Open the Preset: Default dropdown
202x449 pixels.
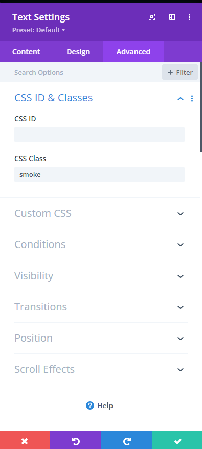(39, 30)
